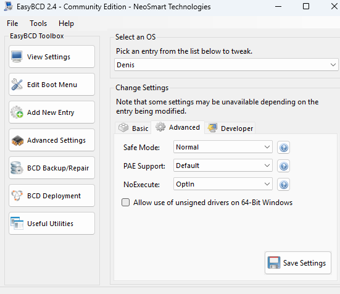The height and width of the screenshot is (294, 340).
Task: Expand the Safe Mode dropdown
Action: click(223, 147)
